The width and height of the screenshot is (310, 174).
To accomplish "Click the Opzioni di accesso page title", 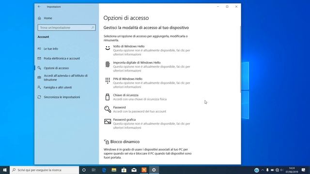I will [x=126, y=18].
